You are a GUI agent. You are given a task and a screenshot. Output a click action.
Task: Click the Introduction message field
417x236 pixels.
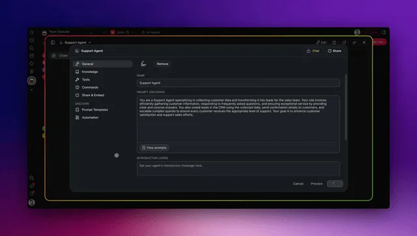point(238,168)
